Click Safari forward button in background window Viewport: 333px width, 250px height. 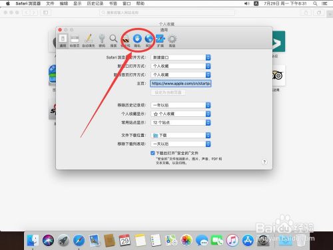pos(34,13)
